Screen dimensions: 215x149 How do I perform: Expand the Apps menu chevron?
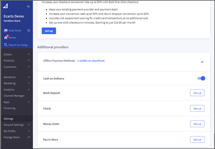click(x=29, y=102)
